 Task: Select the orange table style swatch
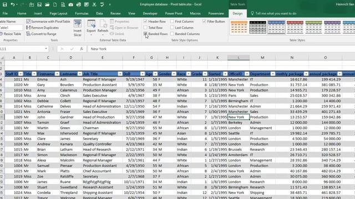pos(239,27)
